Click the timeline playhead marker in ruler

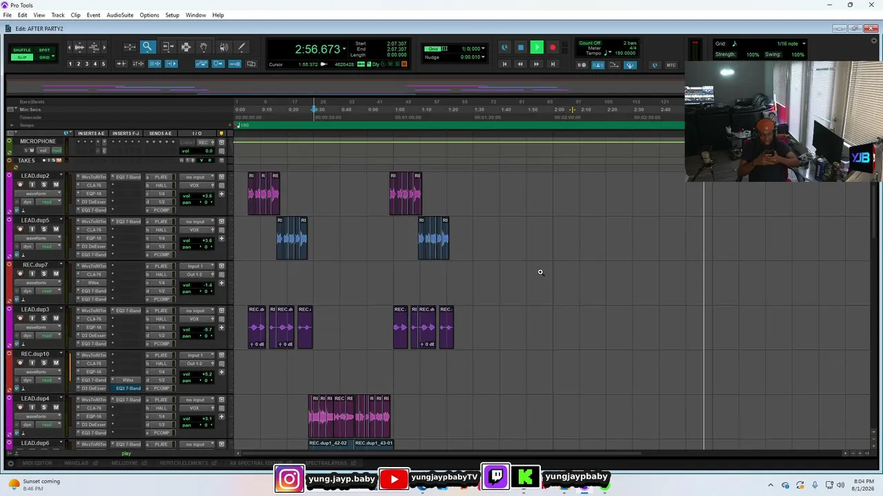point(314,110)
